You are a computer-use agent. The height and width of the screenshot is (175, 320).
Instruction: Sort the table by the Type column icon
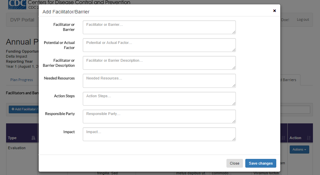click(33, 138)
